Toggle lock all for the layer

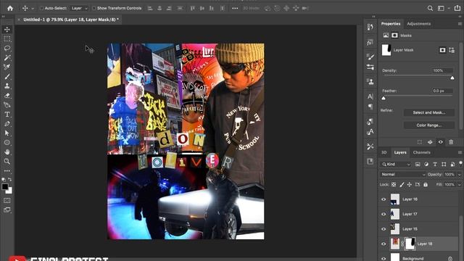426,184
